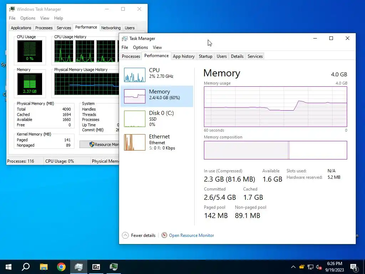Switch to Processes tab in Task Manager
Image resolution: width=365 pixels, height=274 pixels.
131,56
